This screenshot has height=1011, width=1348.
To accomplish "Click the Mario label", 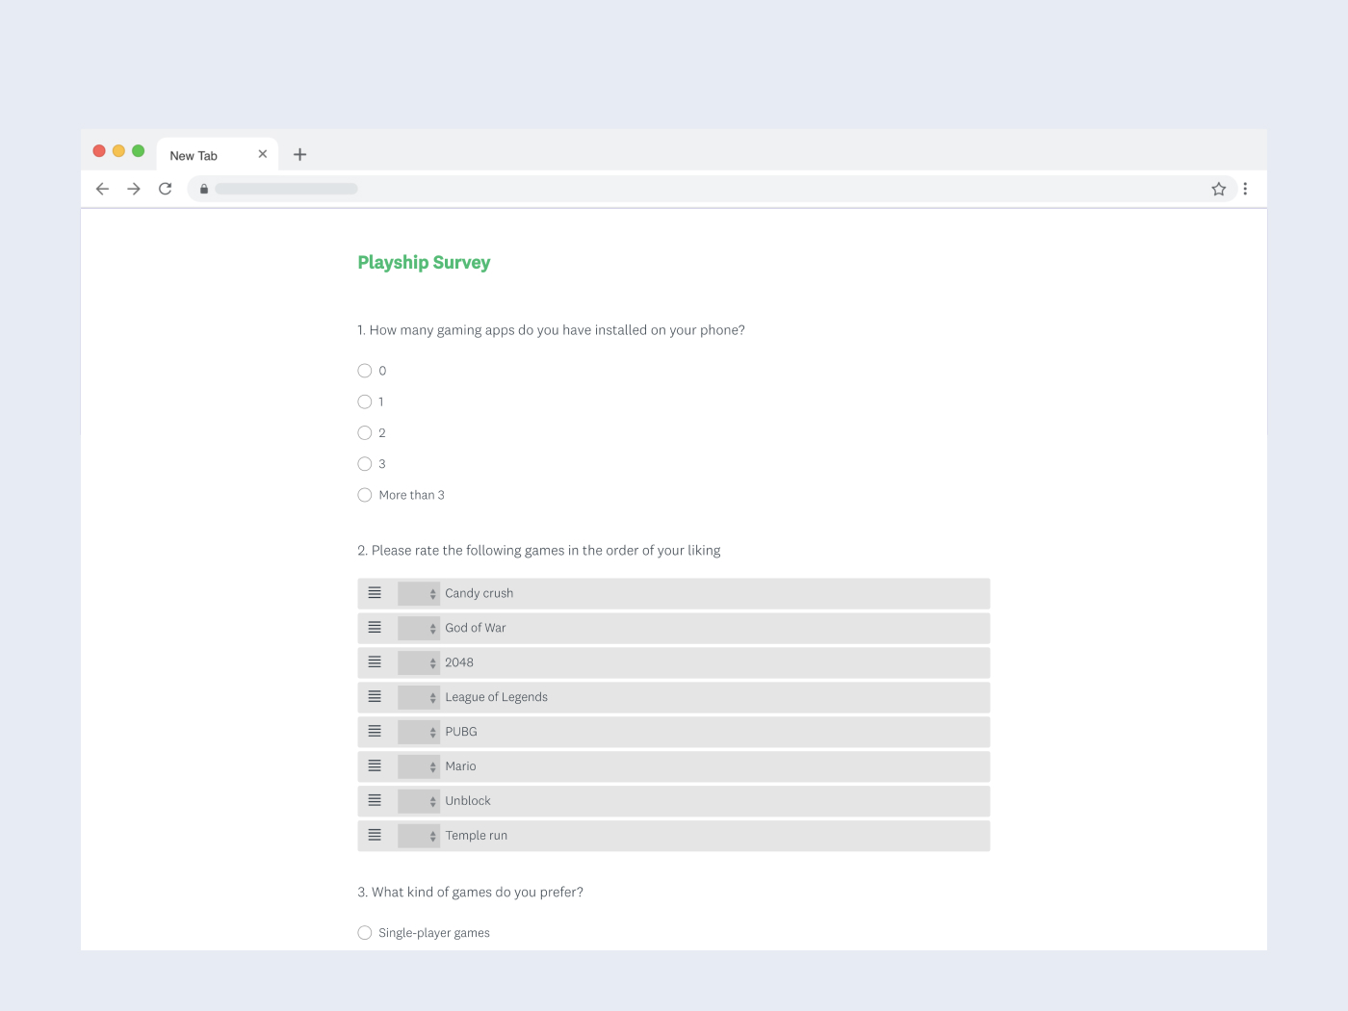I will point(460,766).
